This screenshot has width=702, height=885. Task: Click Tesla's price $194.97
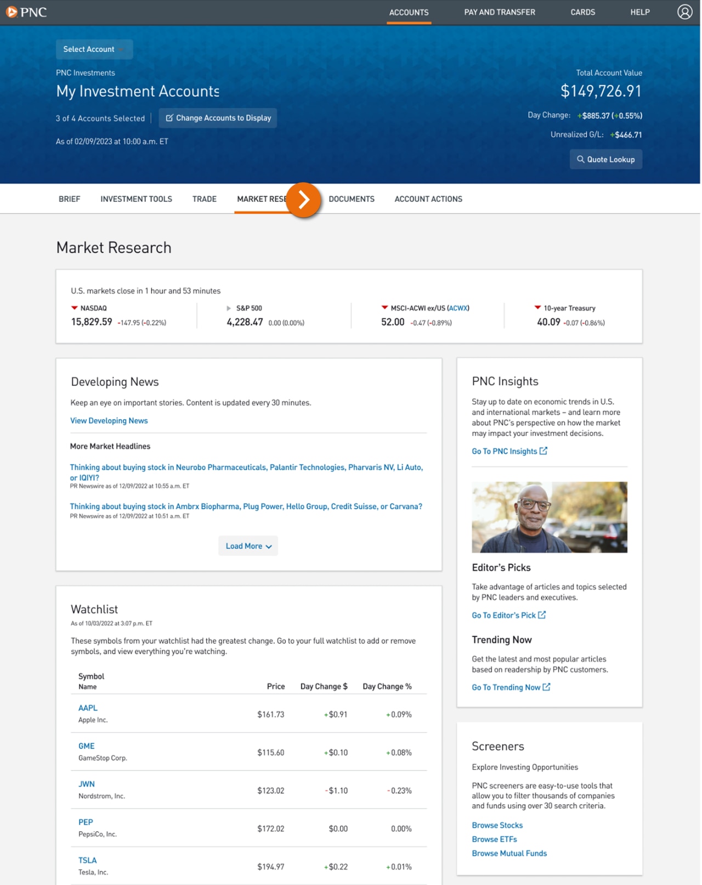point(270,867)
